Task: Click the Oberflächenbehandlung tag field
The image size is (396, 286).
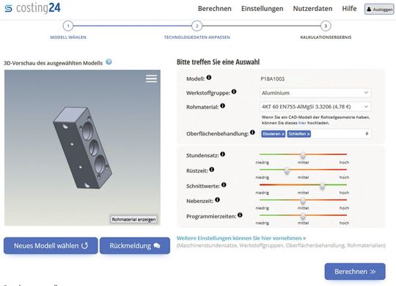Action: click(x=315, y=133)
